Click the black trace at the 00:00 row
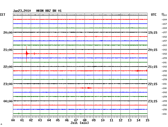168x127 pixels. pos(80,101)
